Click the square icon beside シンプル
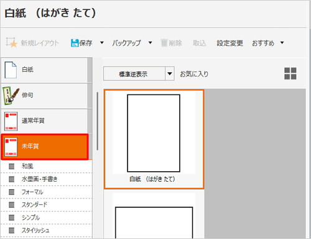 click(x=12, y=218)
